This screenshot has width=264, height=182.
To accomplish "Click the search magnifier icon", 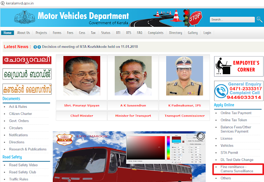I will point(259,19).
